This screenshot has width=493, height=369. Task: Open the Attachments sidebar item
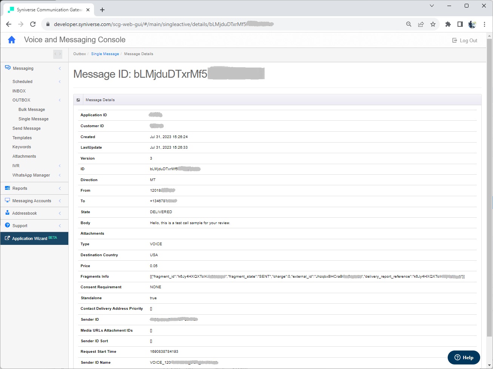click(x=24, y=156)
